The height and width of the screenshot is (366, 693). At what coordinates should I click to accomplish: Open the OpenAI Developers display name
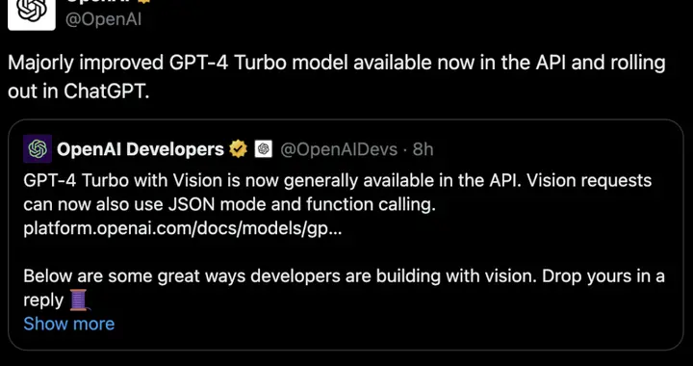(141, 150)
